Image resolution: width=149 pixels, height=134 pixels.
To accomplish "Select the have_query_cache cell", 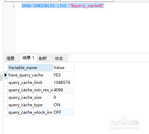I will click(x=30, y=75).
